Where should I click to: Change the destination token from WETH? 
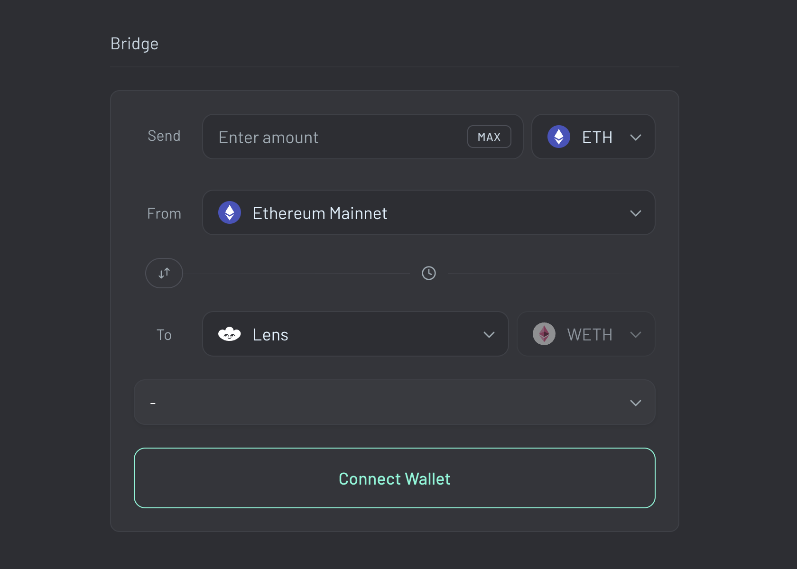586,334
